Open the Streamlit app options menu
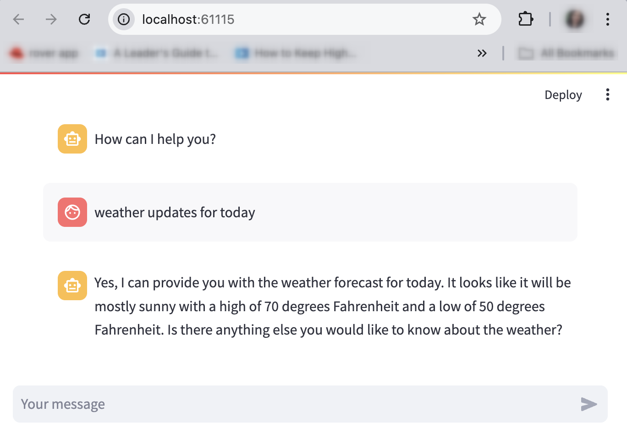Image resolution: width=627 pixels, height=429 pixels. 607,95
